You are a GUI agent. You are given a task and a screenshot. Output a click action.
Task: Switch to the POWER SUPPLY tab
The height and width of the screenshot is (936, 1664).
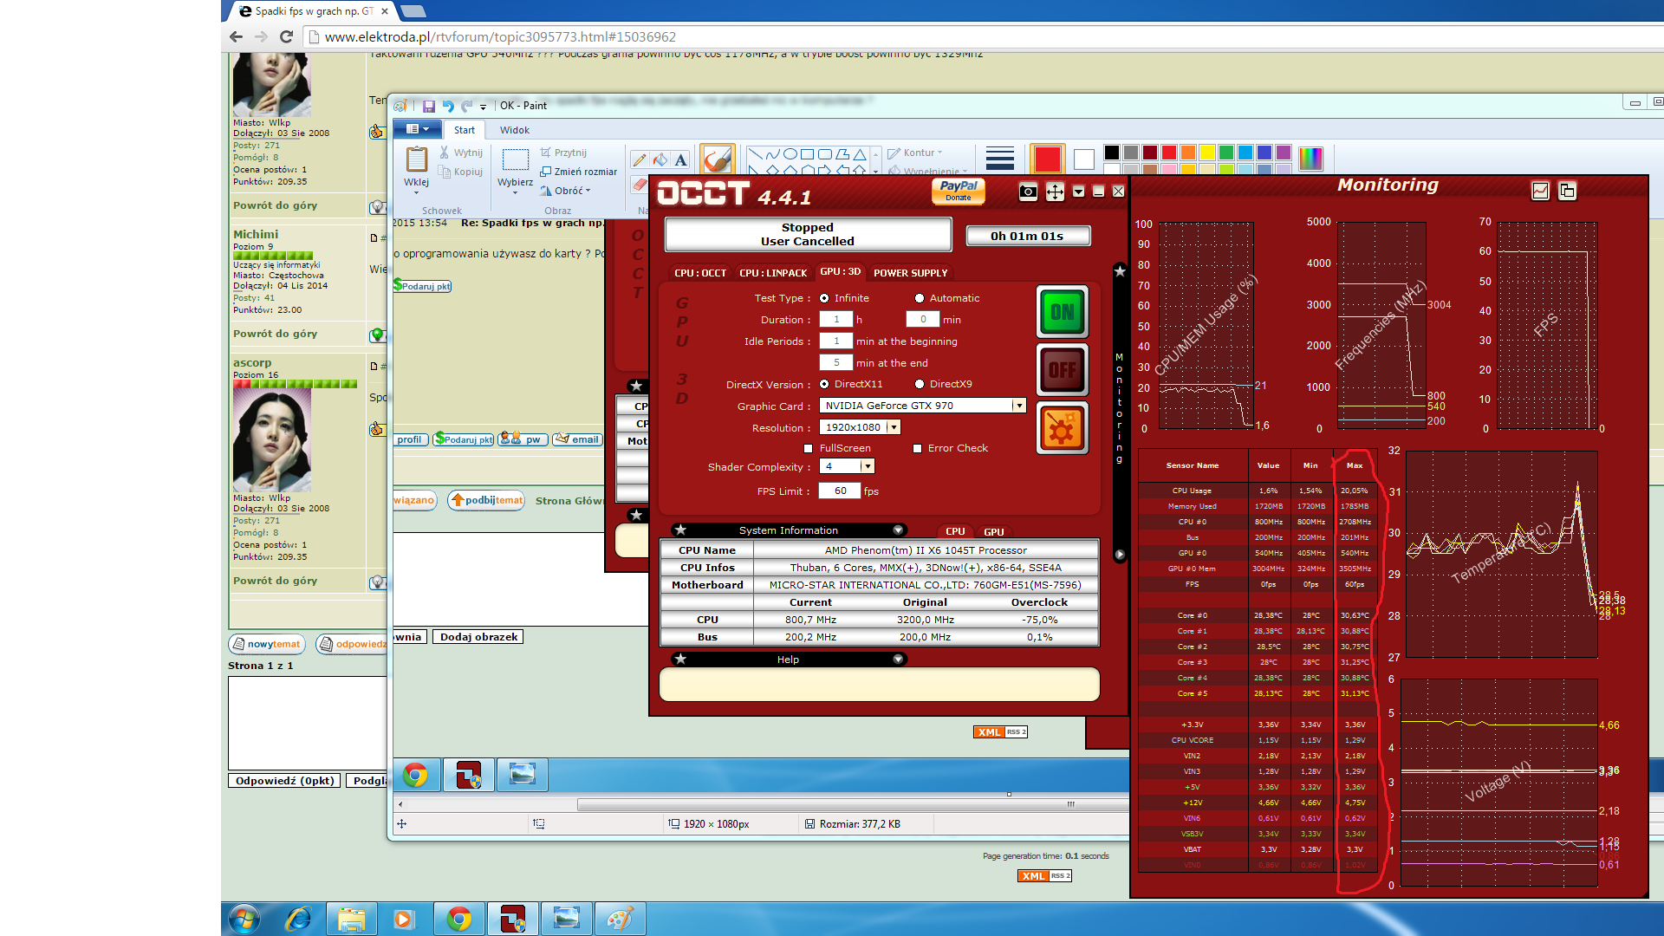[910, 273]
